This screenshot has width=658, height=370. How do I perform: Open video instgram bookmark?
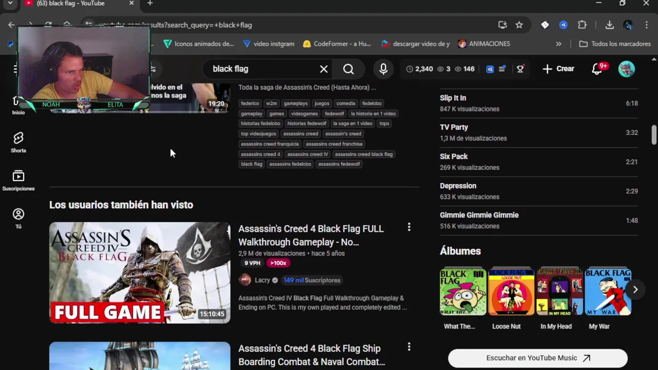(268, 44)
